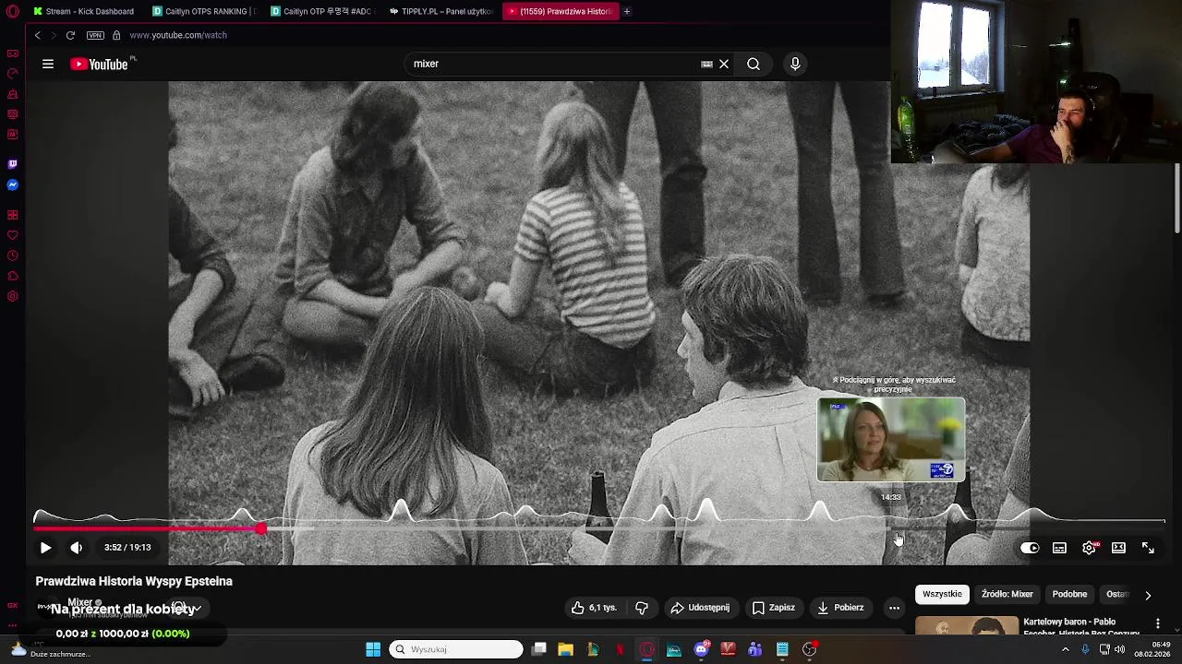
Task: Click the Windows taskbar search box
Action: 456,649
